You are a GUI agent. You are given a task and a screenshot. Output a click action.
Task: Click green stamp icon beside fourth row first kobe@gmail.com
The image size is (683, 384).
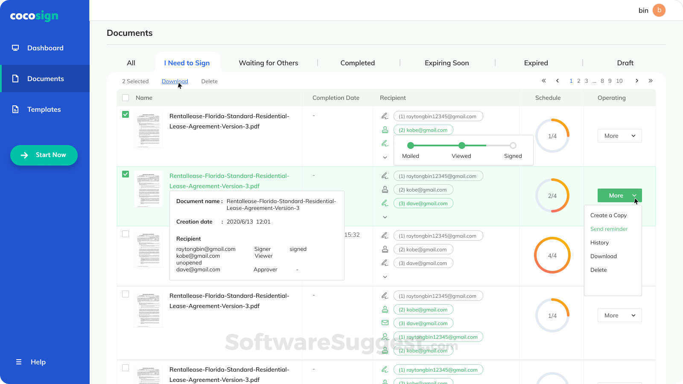click(x=385, y=309)
